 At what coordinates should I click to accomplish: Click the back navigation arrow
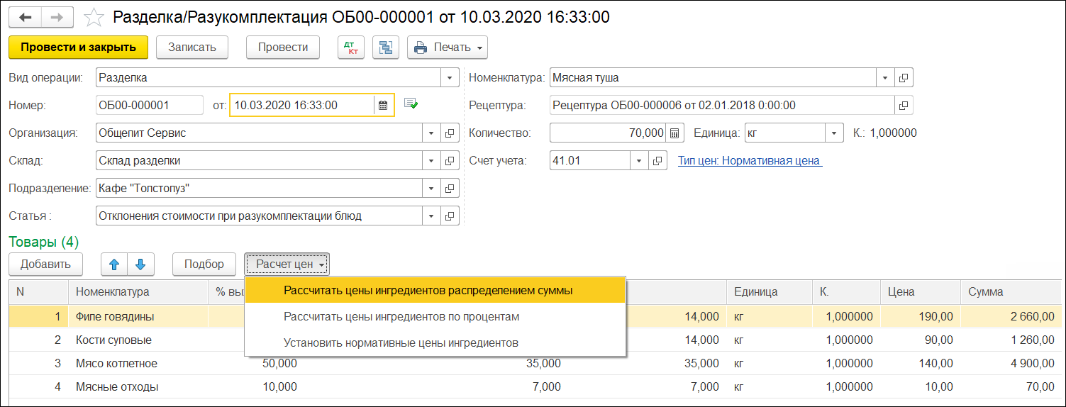26,17
